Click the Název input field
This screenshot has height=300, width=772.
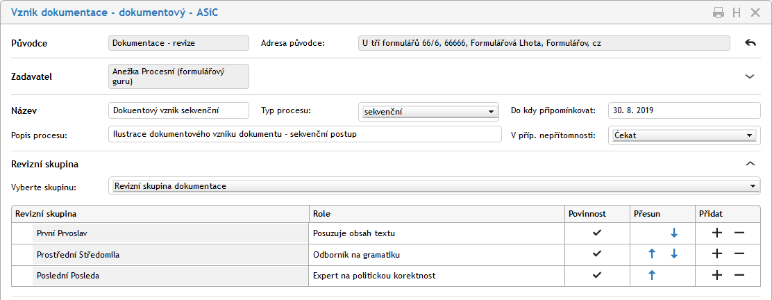pyautogui.click(x=178, y=110)
